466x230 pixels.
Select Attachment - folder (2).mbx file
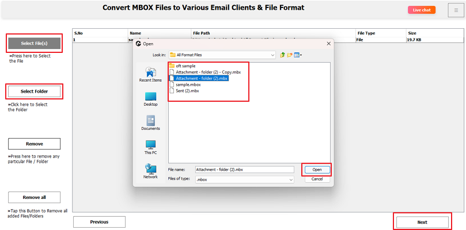coord(199,78)
